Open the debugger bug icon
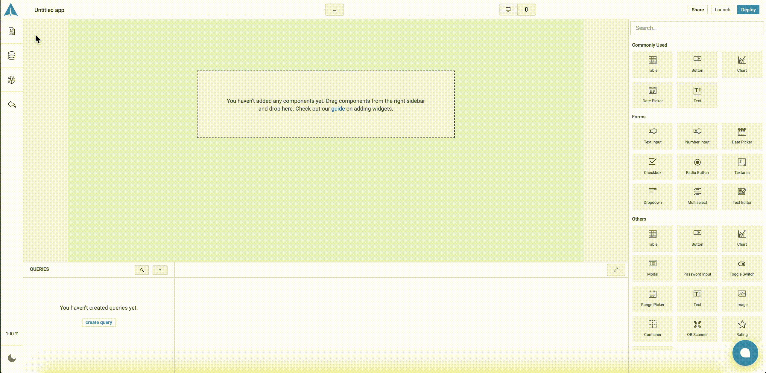Viewport: 766px width, 373px height. tap(12, 80)
